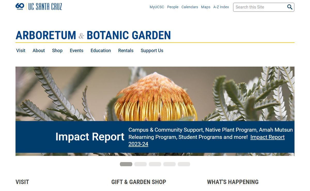The width and height of the screenshot is (310, 191).
Task: Open the About menu
Action: pos(39,51)
